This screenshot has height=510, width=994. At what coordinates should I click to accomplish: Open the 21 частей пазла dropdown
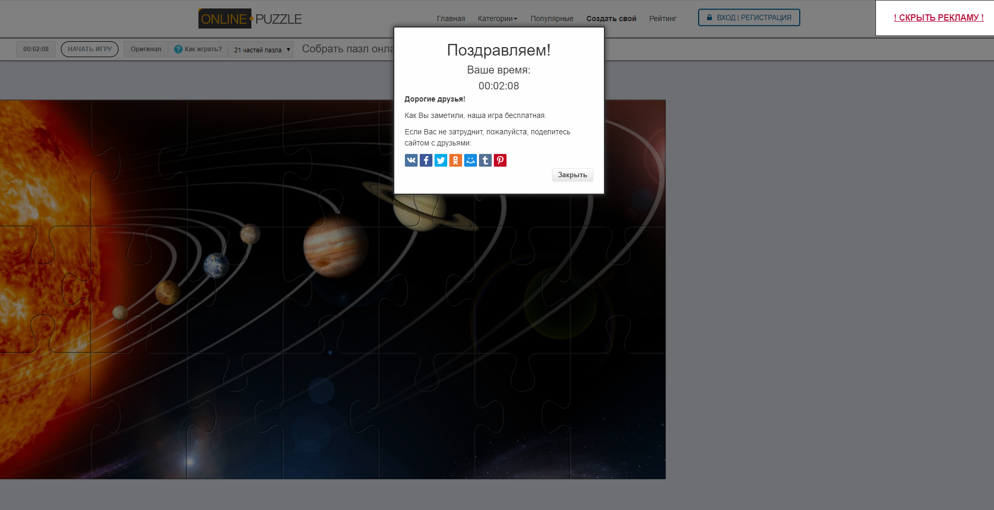(x=261, y=50)
